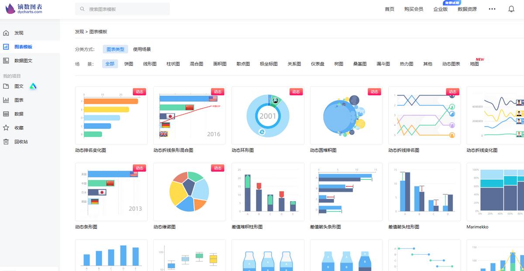Open the 差值堆积柱形图 template thumbnail
Viewport: 524px width, 271px height.
click(x=268, y=192)
